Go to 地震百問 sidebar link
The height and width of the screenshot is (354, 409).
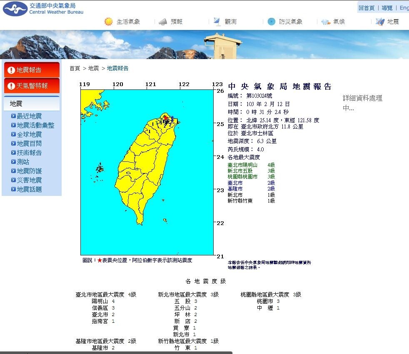point(29,144)
